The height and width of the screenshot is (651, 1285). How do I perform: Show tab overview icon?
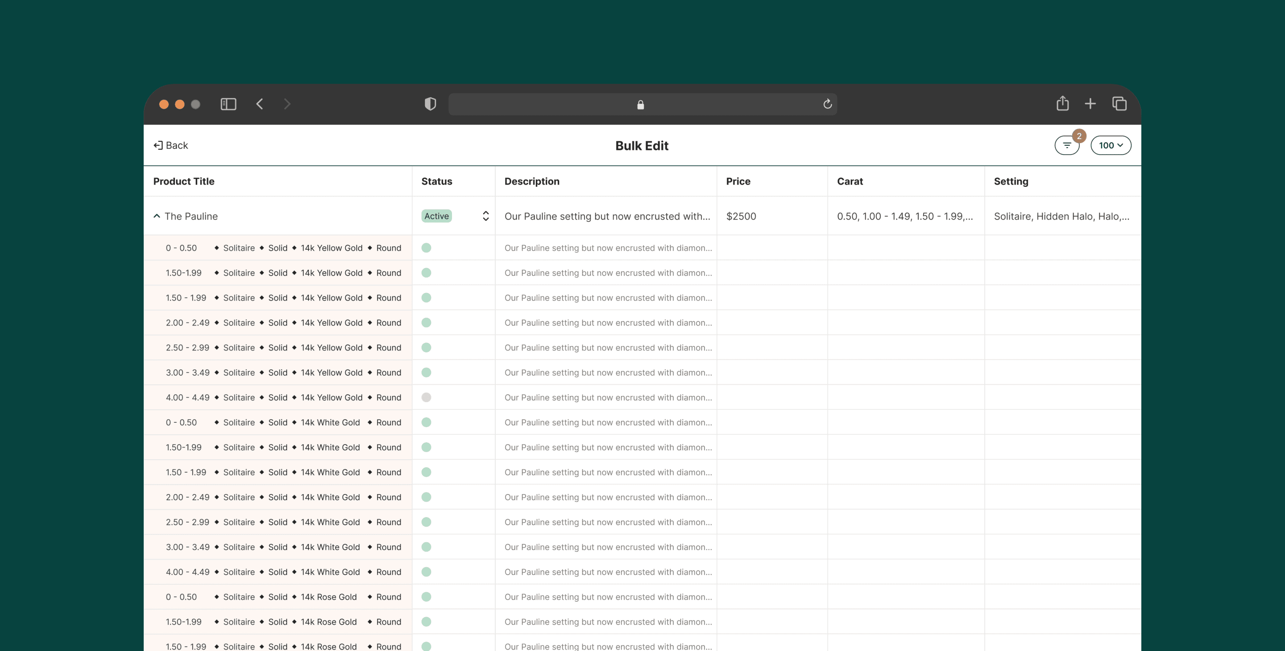pos(1119,104)
